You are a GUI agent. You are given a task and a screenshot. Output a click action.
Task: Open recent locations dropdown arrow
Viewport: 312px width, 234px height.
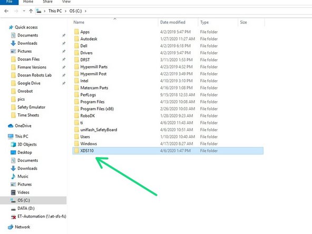tap(24, 11)
